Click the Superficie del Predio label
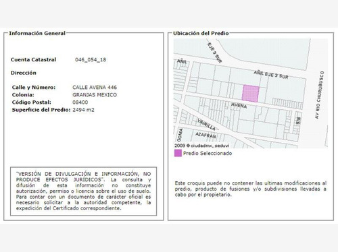 (41, 110)
